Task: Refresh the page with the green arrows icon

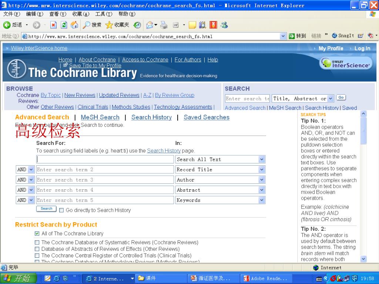Action: click(x=64, y=25)
